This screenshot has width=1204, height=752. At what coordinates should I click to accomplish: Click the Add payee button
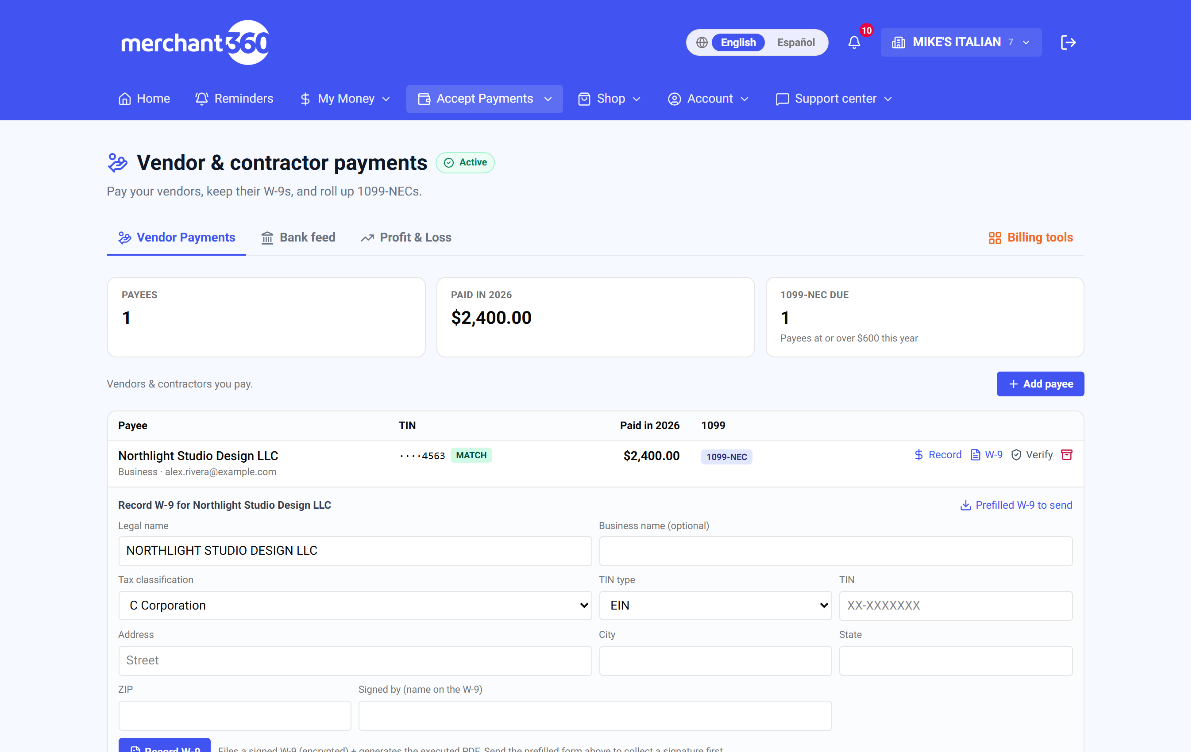tap(1040, 384)
